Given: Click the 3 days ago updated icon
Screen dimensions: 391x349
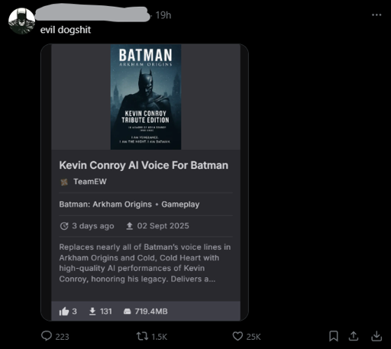Looking at the screenshot, I should (64, 226).
